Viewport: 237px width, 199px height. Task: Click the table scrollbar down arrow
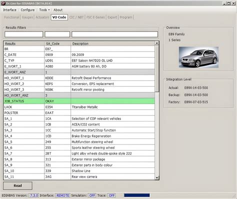point(157,178)
